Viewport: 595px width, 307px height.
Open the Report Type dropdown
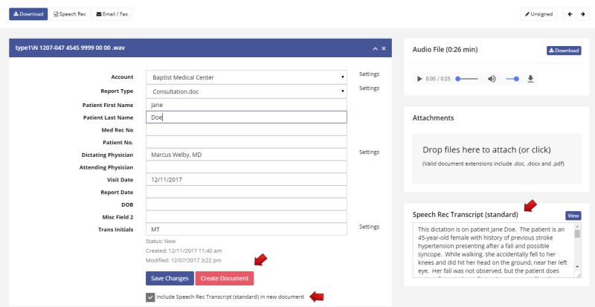(246, 91)
